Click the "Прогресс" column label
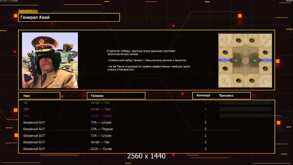293x165 pixels. coord(226,95)
